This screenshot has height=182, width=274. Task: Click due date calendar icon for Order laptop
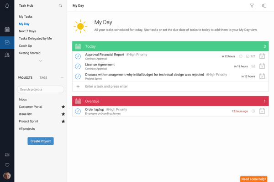pyautogui.click(x=262, y=111)
